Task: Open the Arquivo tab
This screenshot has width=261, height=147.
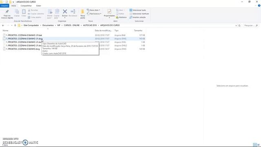Action: [x=4, y=6]
